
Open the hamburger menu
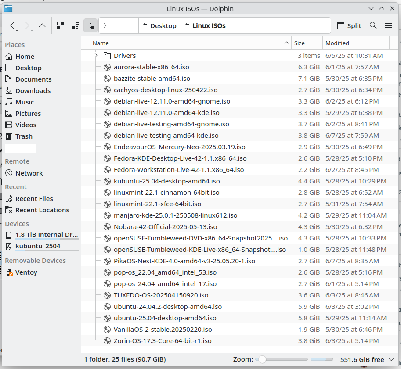coord(388,25)
